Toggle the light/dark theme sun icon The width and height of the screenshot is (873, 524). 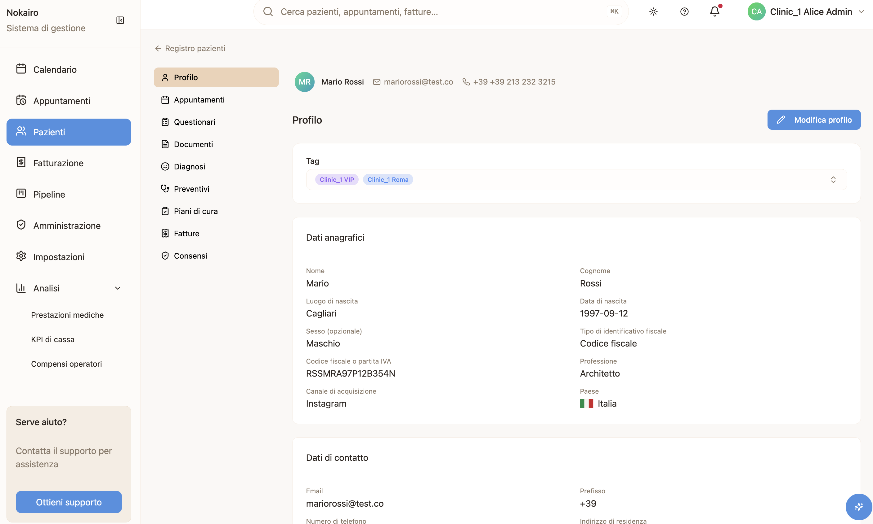point(653,12)
